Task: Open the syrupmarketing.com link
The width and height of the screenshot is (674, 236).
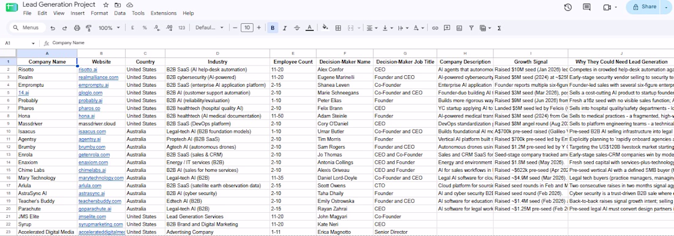Action: 100,224
